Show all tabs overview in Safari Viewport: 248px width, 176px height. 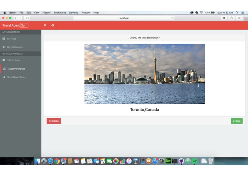(239, 18)
